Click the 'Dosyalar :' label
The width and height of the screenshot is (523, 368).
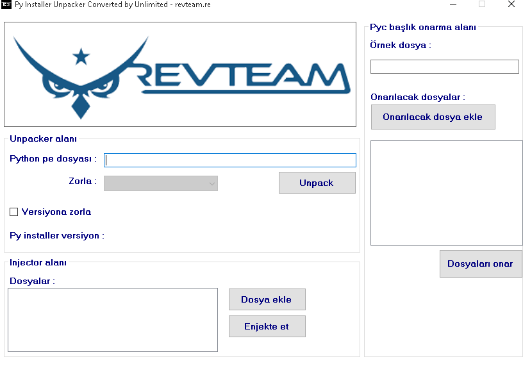point(32,281)
